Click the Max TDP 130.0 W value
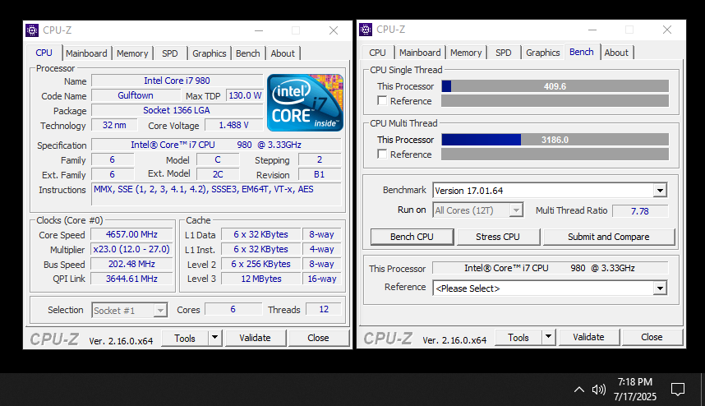The height and width of the screenshot is (406, 705). point(245,95)
